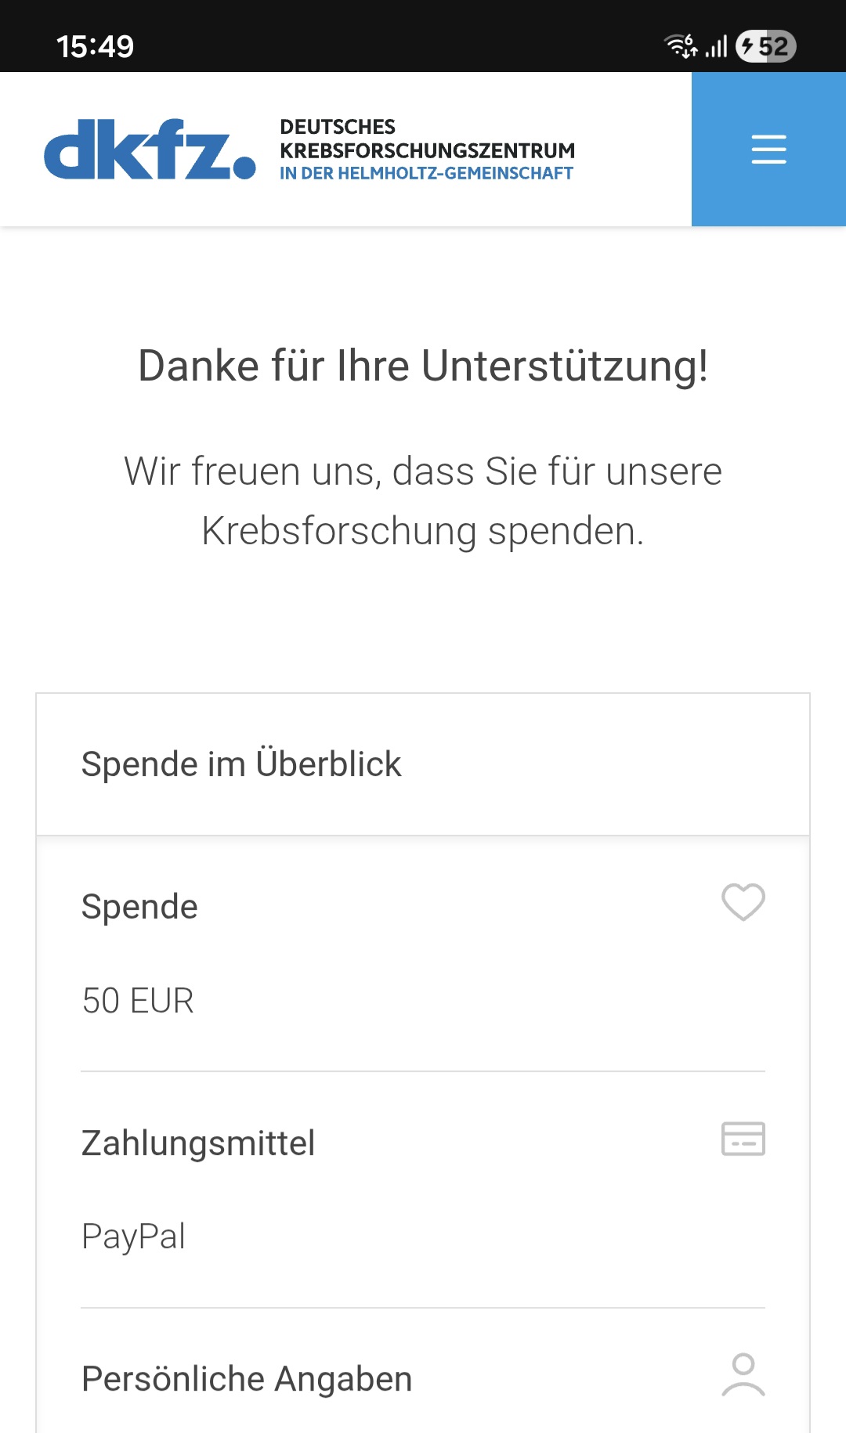Select the Persönliche Angaben section label
Viewport: 846px width, 1433px height.
(247, 1379)
